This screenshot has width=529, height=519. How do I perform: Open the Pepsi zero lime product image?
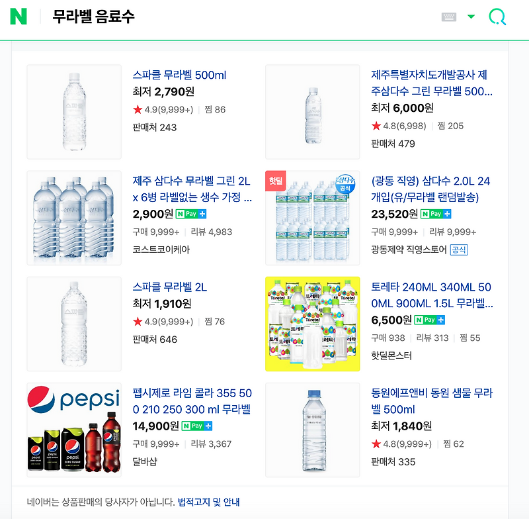tap(74, 430)
